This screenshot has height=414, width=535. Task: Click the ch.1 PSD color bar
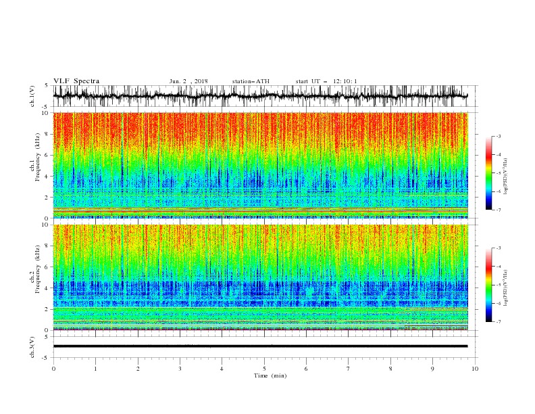click(488, 173)
